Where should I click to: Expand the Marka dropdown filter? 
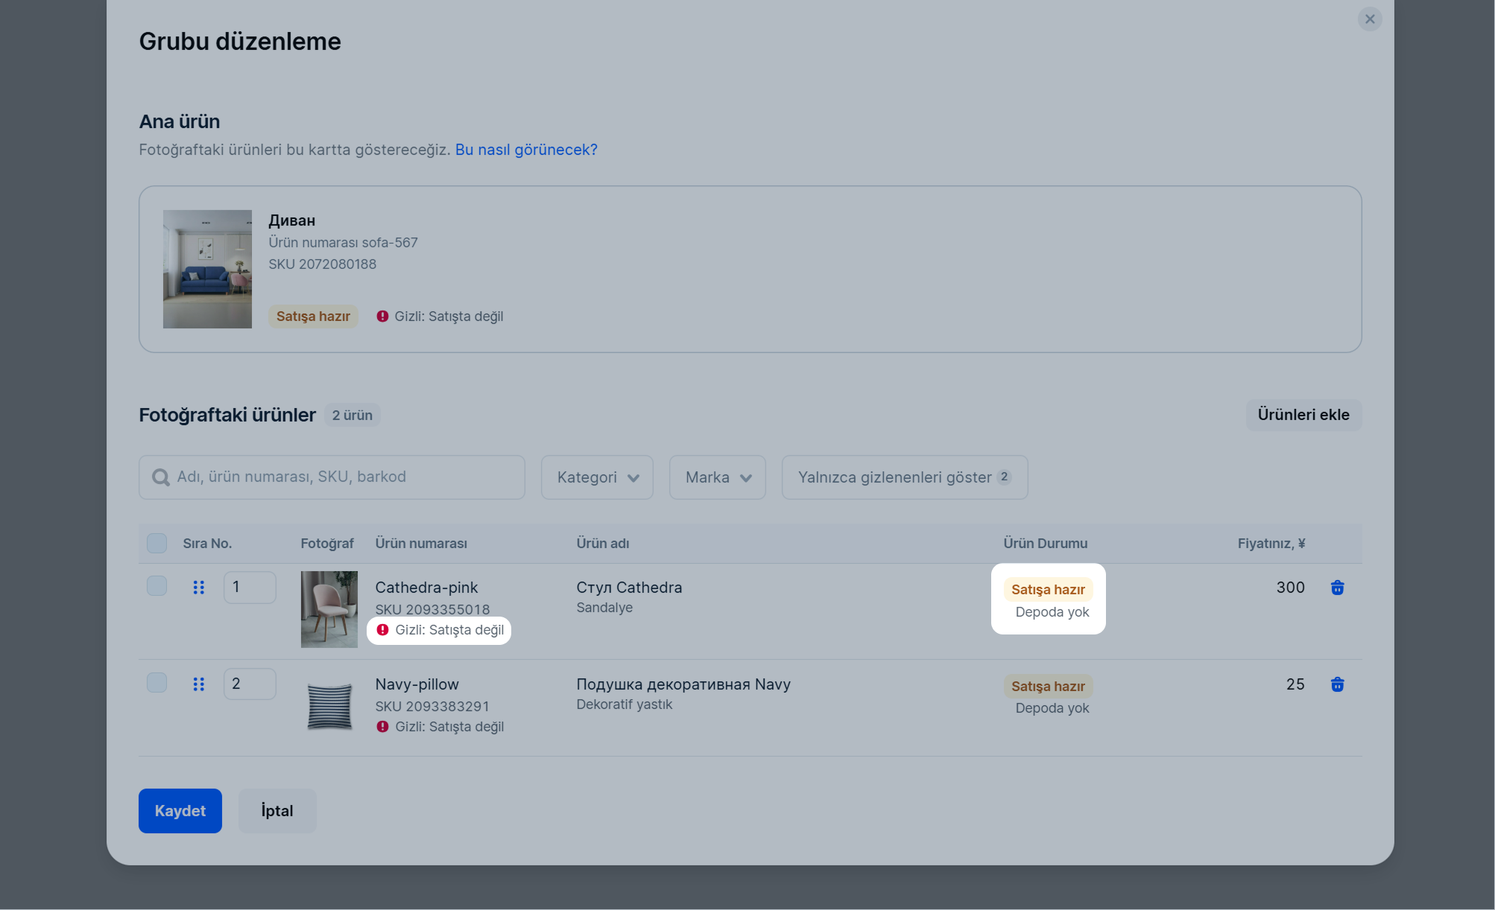(x=717, y=477)
